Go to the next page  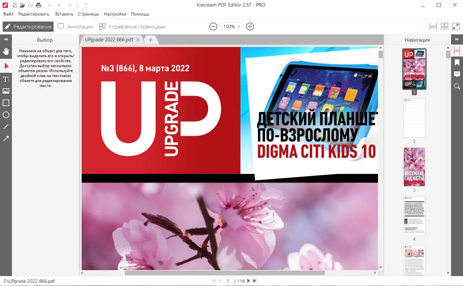coord(249,281)
